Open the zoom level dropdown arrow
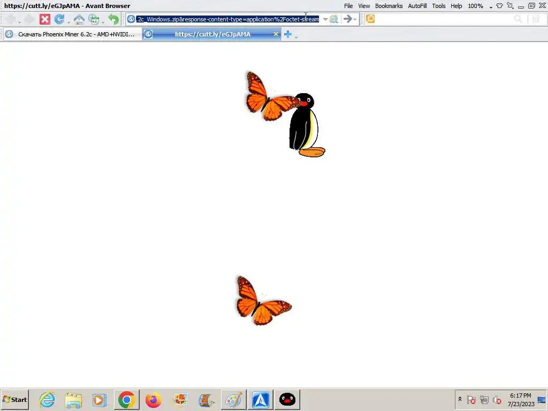The image size is (548, 411). 491,7
